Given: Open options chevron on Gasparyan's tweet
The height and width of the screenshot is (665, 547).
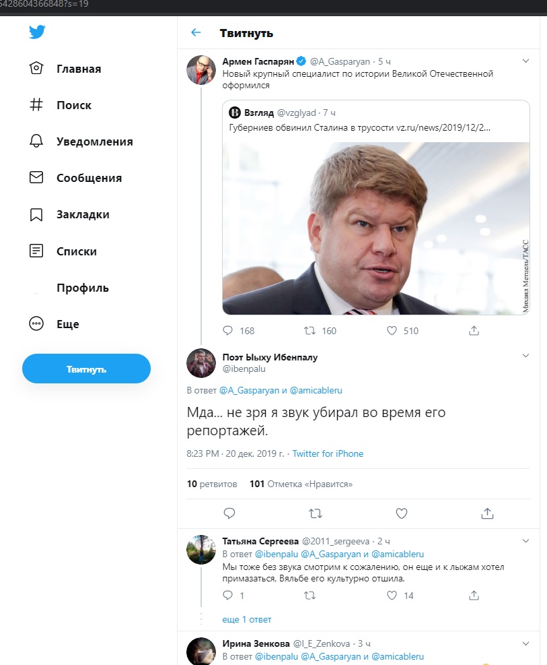Looking at the screenshot, I should [x=525, y=61].
